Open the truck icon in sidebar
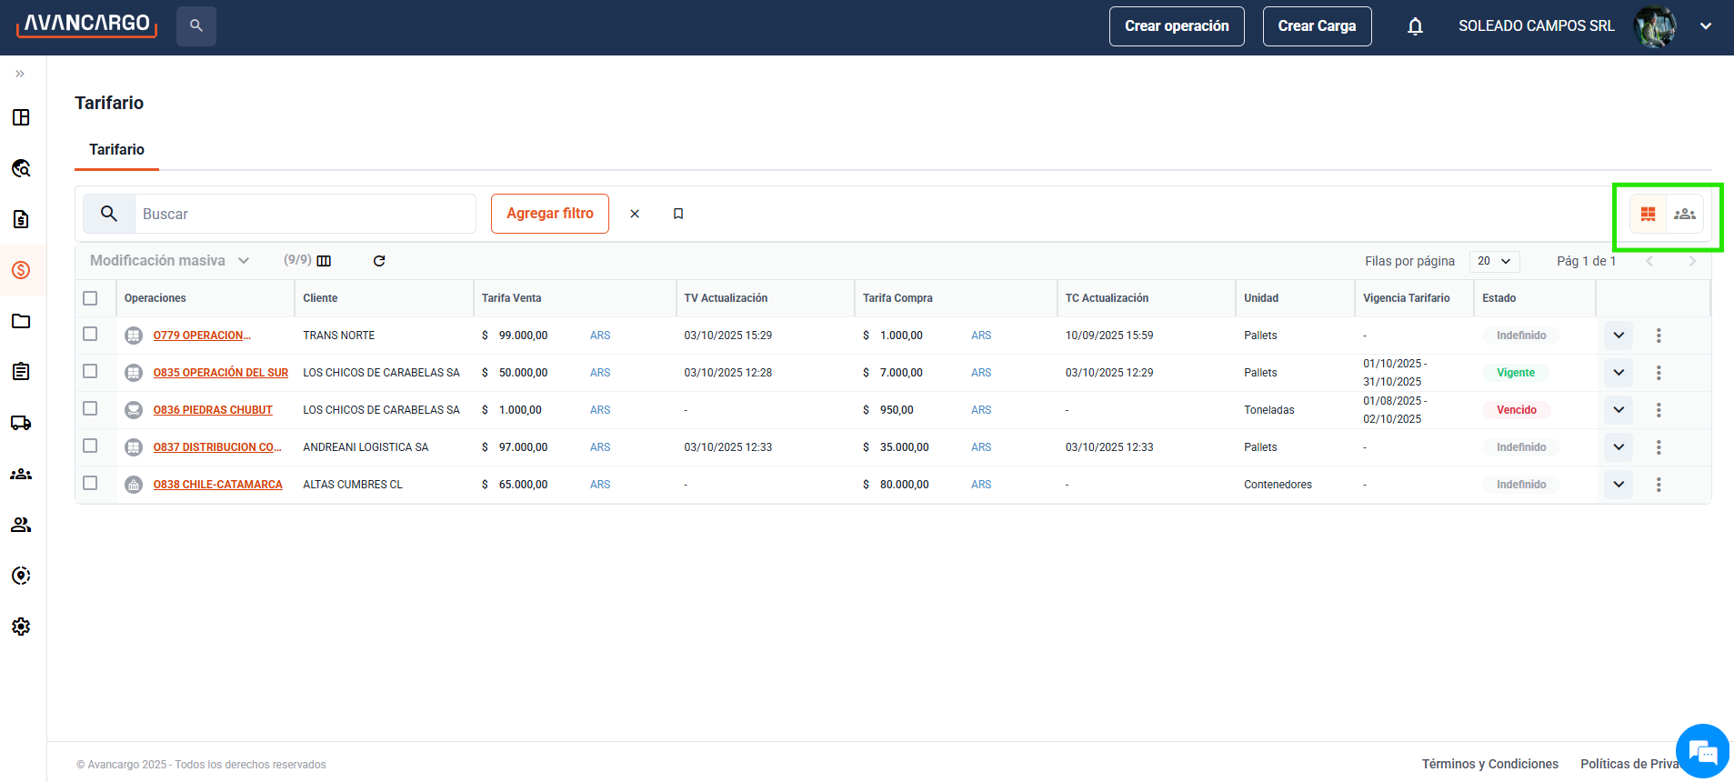The height and width of the screenshot is (782, 1734). pyautogui.click(x=21, y=423)
